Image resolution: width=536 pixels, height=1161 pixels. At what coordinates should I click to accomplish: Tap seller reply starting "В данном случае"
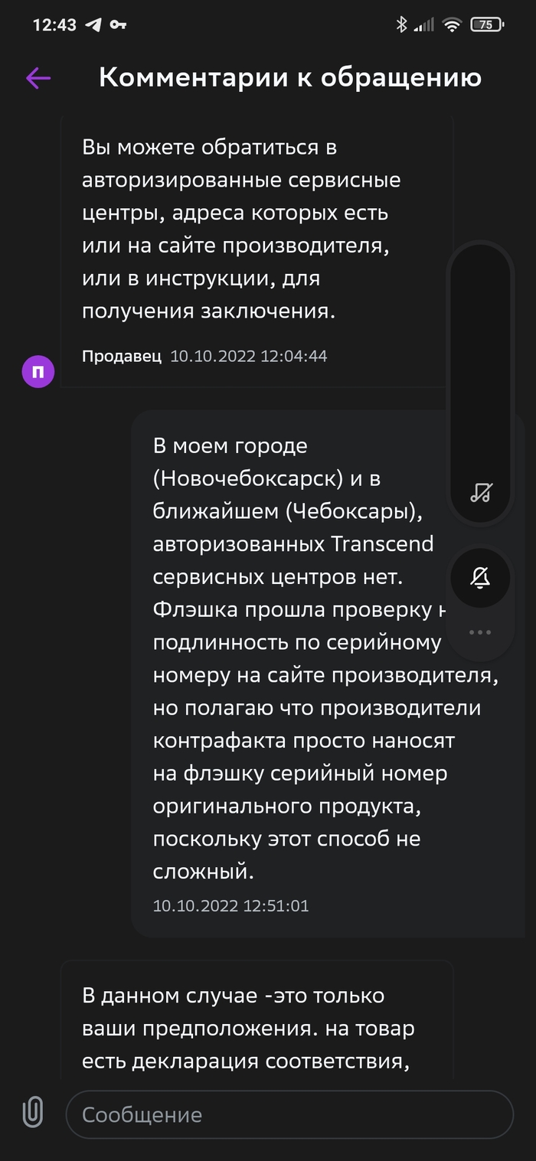pyautogui.click(x=249, y=1028)
